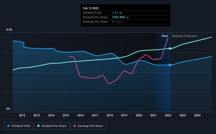Click the blue data point marker at 2022

(170, 65)
